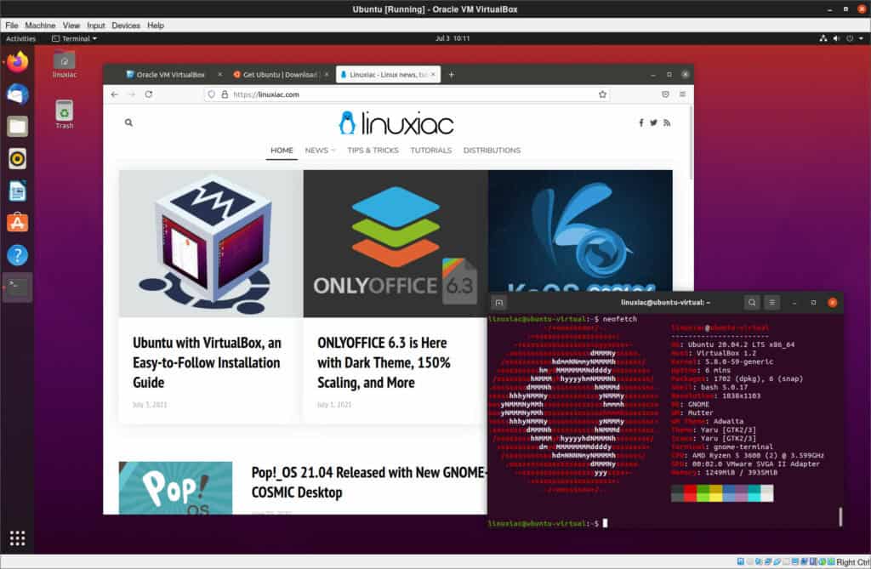This screenshot has width=871, height=569.
Task: Select the Terminal icon in the dock
Action: coord(17,287)
